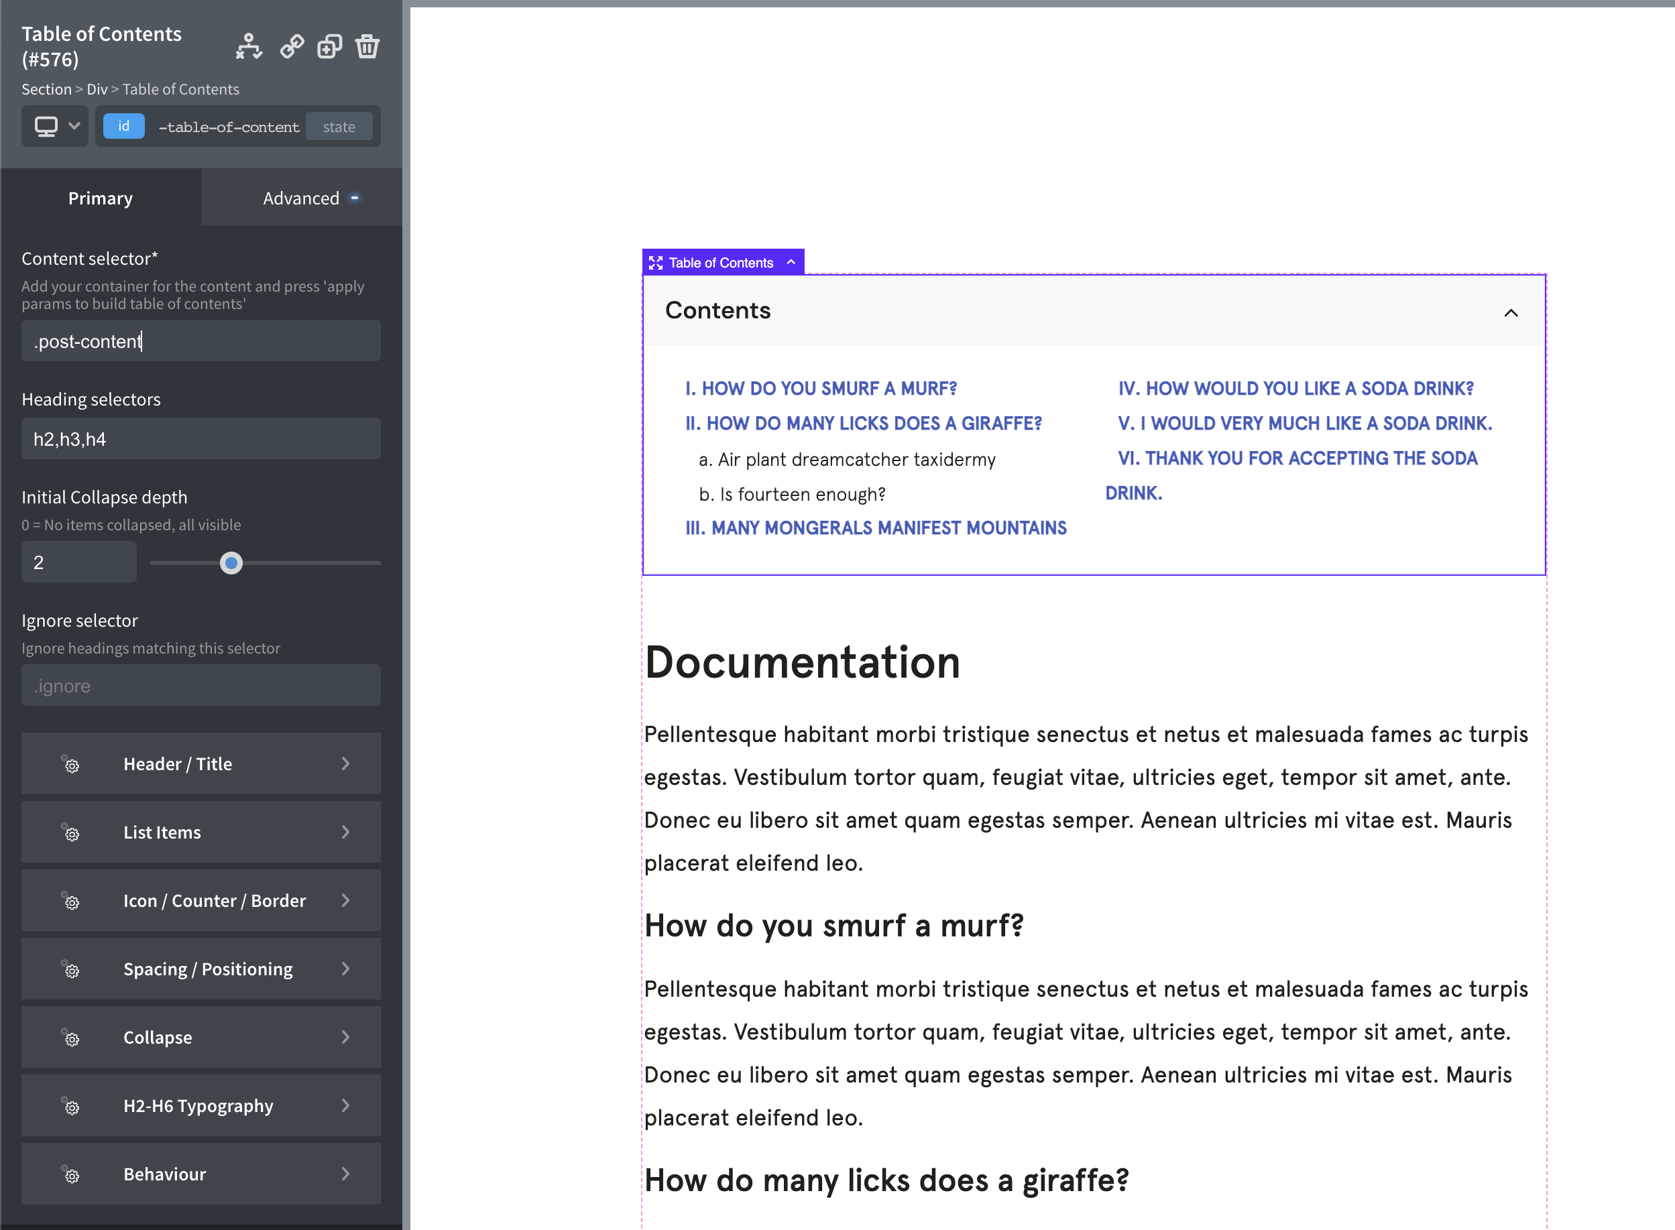
Task: Duplicate the Table of Contents element
Action: 329,47
